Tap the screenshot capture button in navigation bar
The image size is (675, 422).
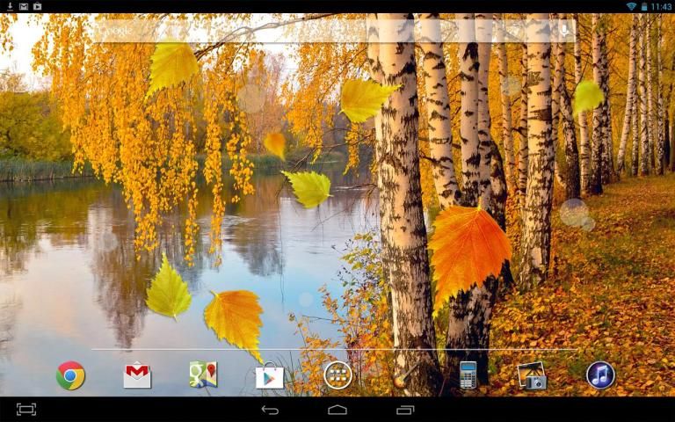click(26, 410)
